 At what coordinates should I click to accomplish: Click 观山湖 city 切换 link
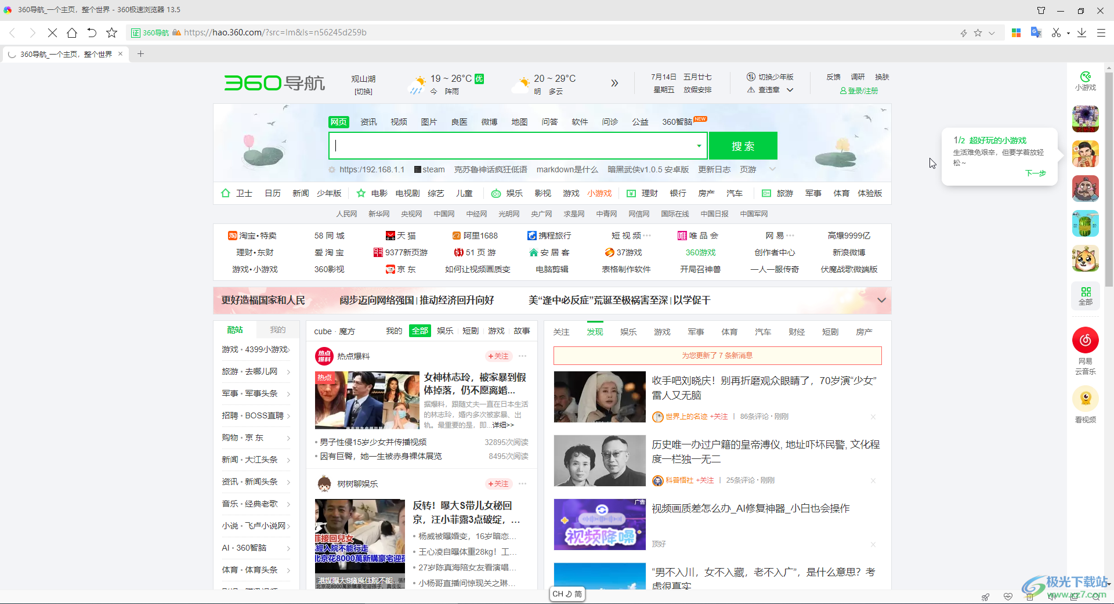click(x=364, y=92)
